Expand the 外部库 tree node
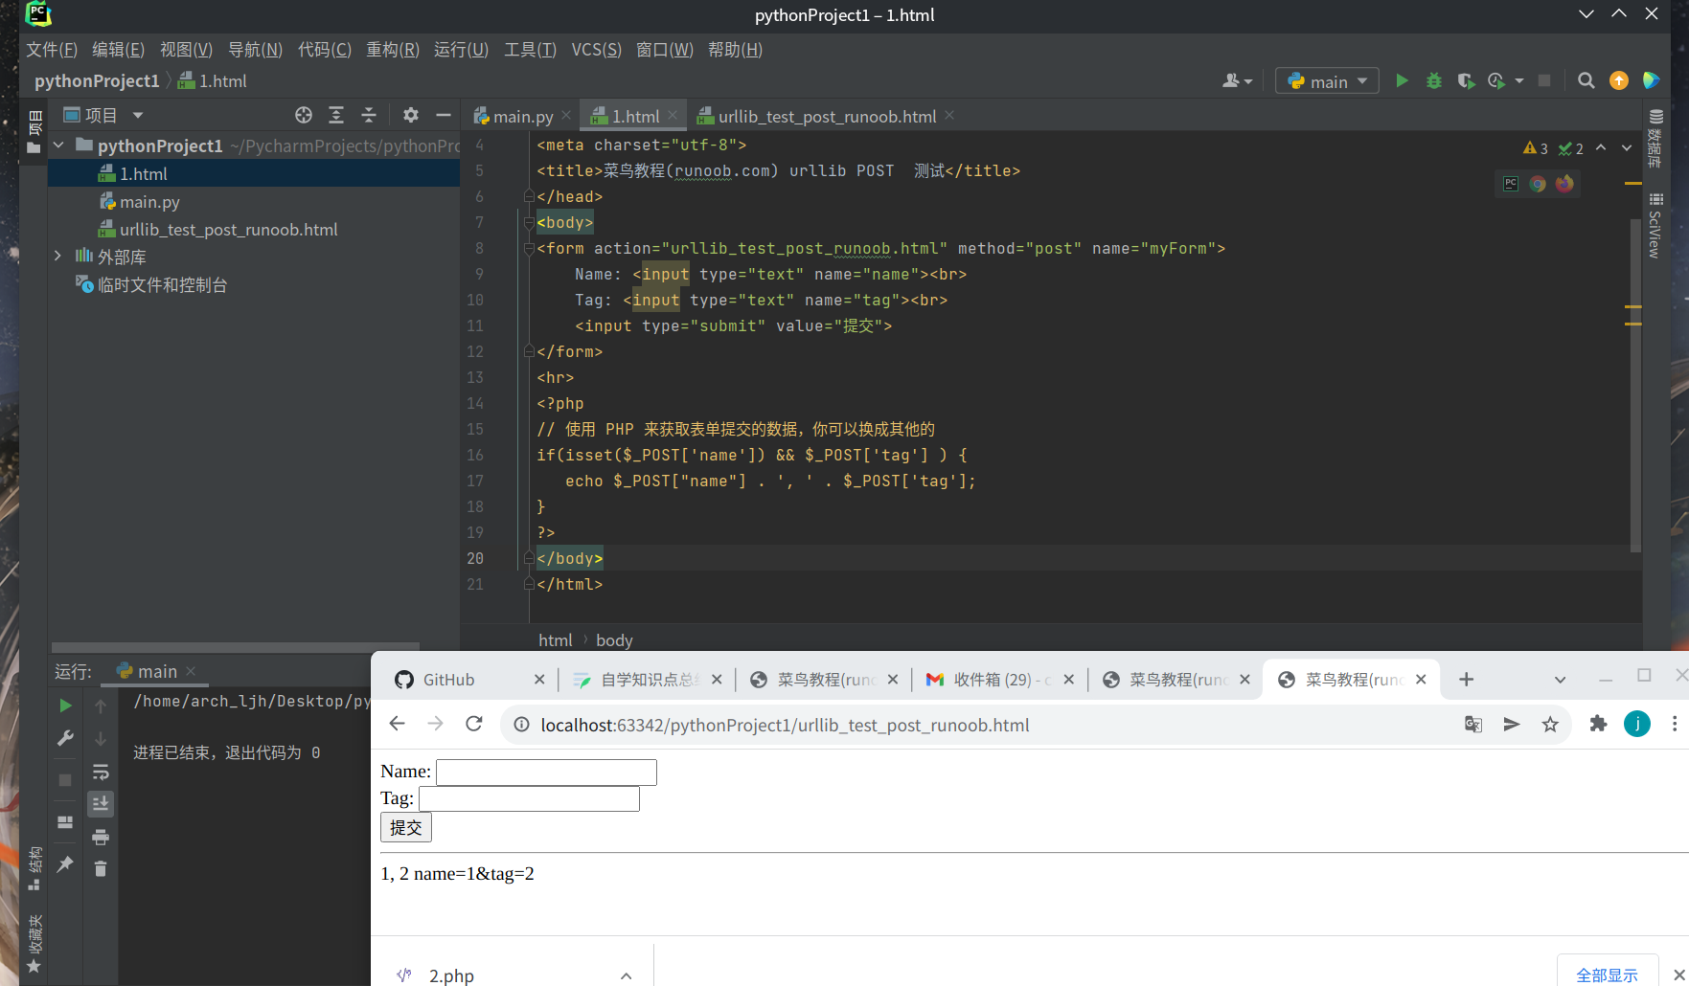This screenshot has width=1689, height=986. click(x=58, y=257)
